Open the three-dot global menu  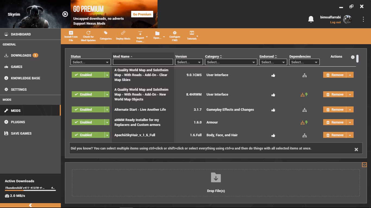(363, 19)
